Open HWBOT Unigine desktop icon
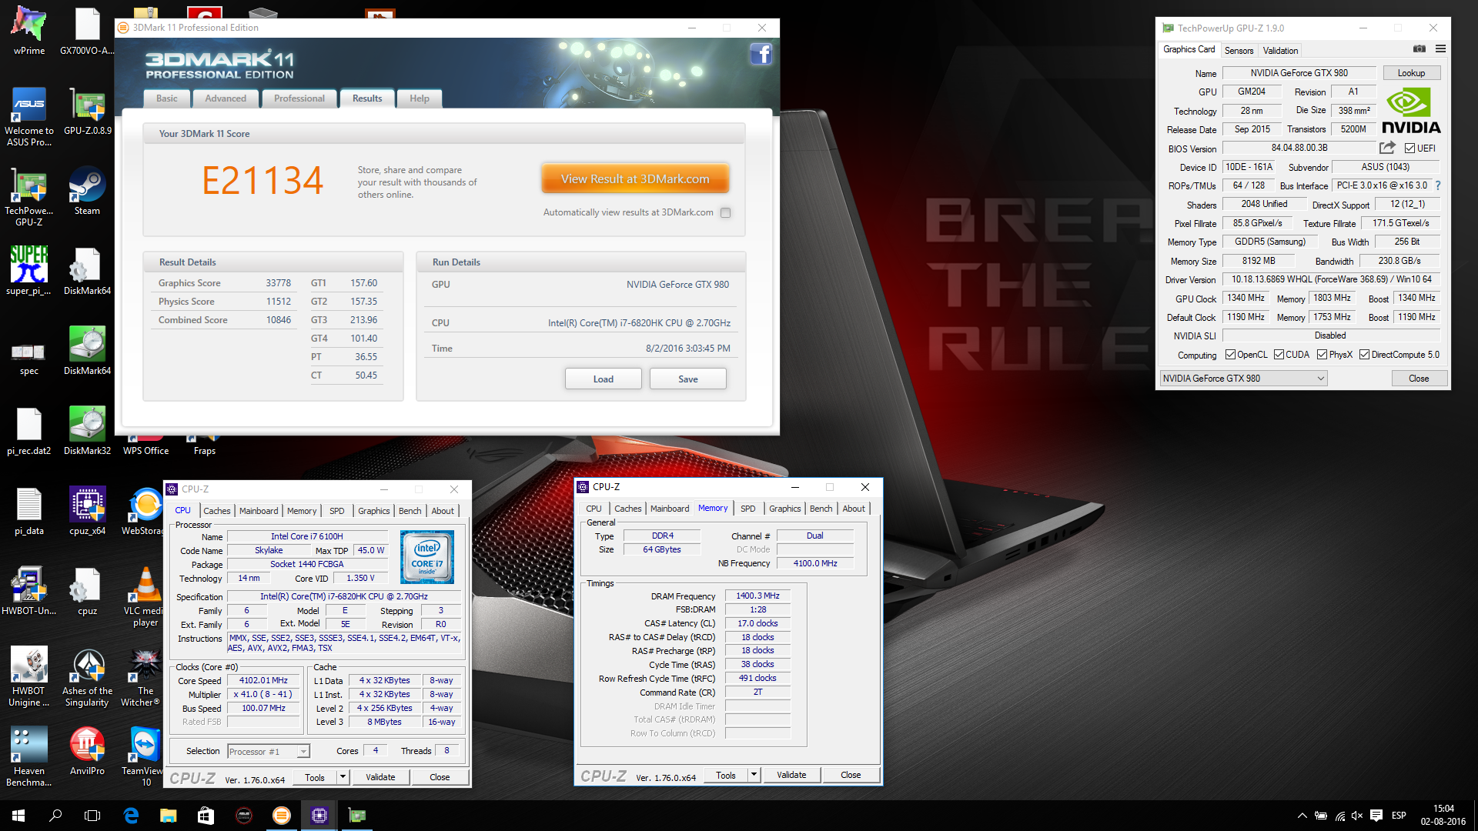 tap(29, 676)
